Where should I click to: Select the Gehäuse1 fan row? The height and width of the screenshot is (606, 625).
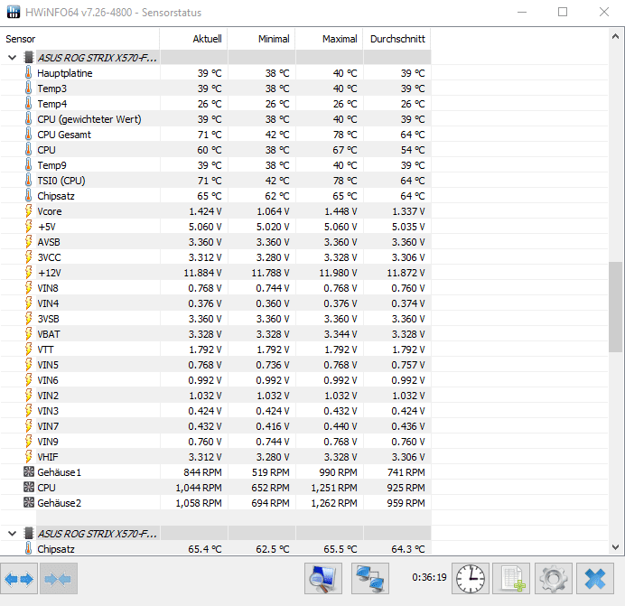click(x=215, y=472)
